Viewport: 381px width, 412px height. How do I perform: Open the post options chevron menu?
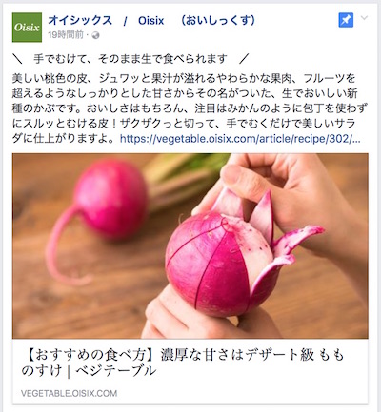pos(365,18)
